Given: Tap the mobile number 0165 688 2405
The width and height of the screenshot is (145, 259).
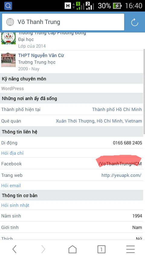Looking at the screenshot, I should (127, 143).
